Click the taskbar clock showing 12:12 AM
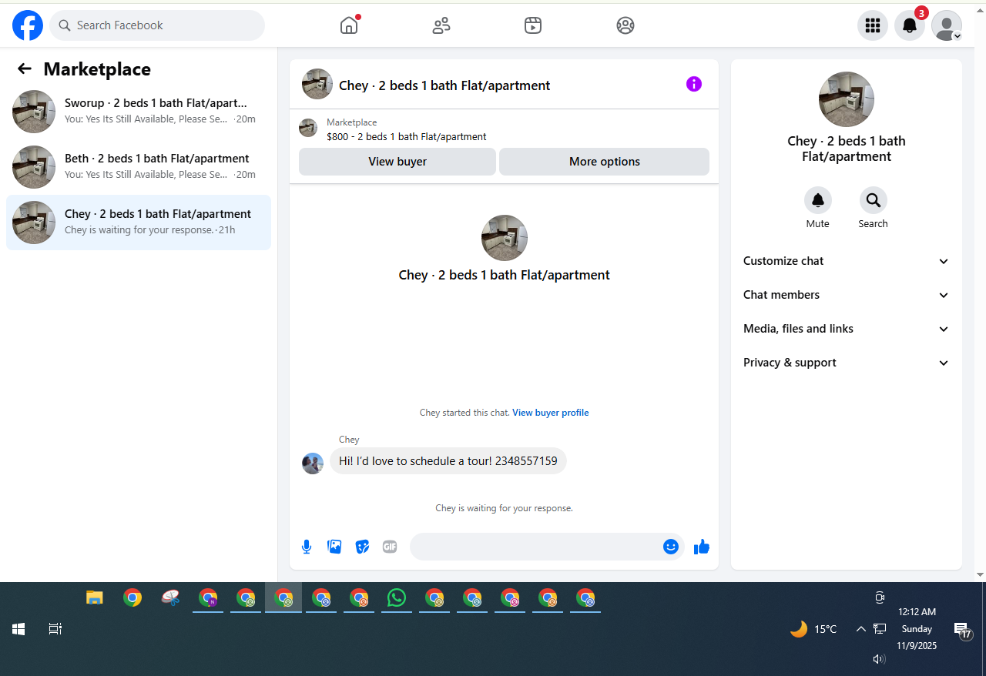986x676 pixels. click(917, 629)
